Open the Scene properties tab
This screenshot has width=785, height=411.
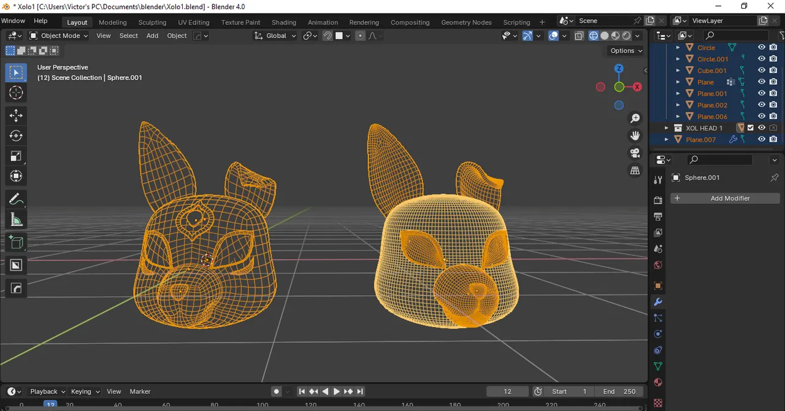click(x=658, y=249)
